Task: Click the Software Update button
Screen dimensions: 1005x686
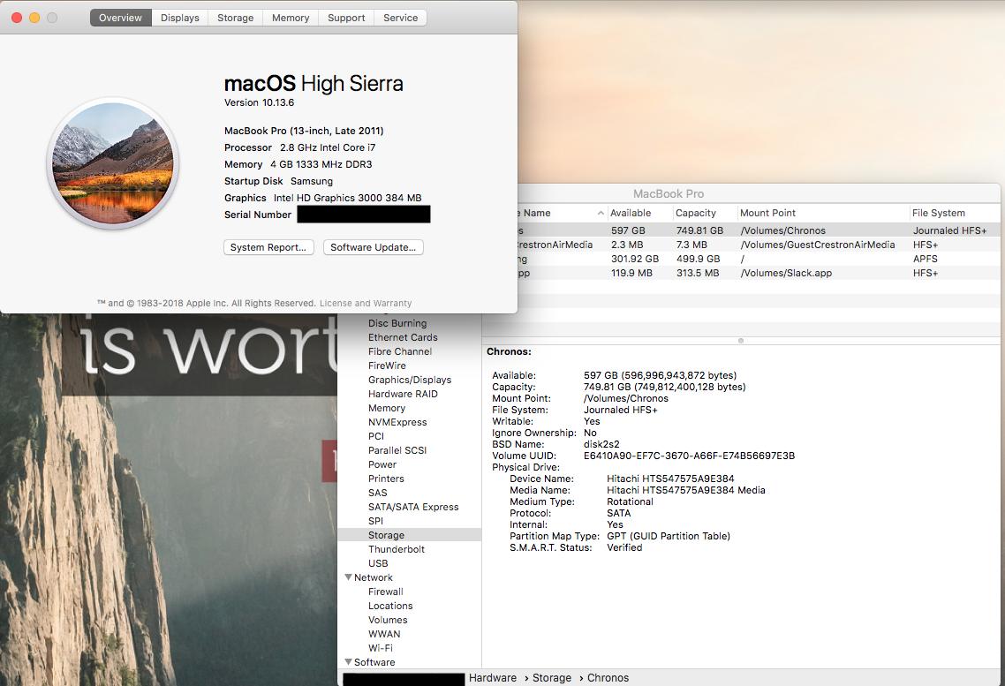Action: (x=373, y=247)
